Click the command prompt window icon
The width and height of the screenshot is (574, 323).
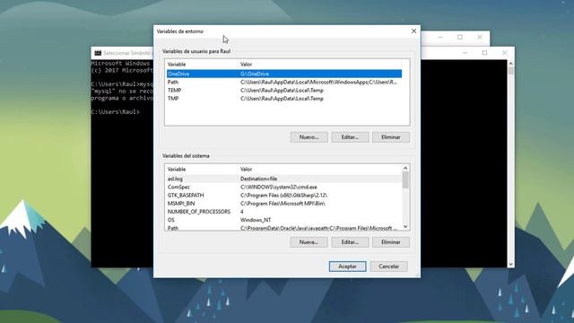[x=98, y=53]
